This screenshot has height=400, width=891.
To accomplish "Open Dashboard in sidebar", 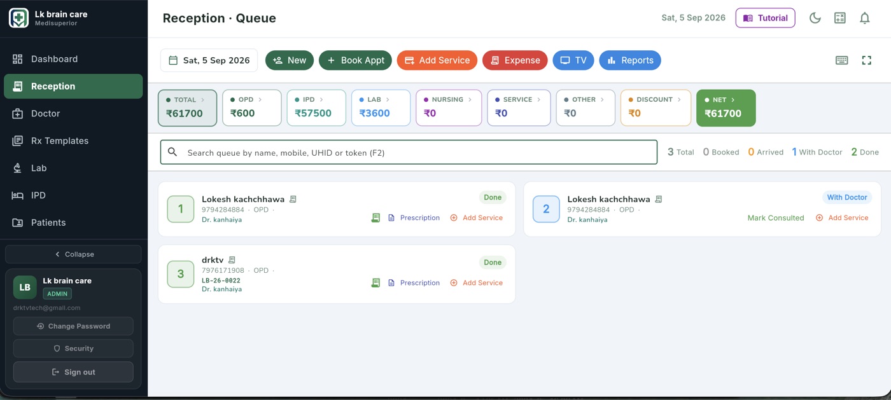I will pos(74,59).
